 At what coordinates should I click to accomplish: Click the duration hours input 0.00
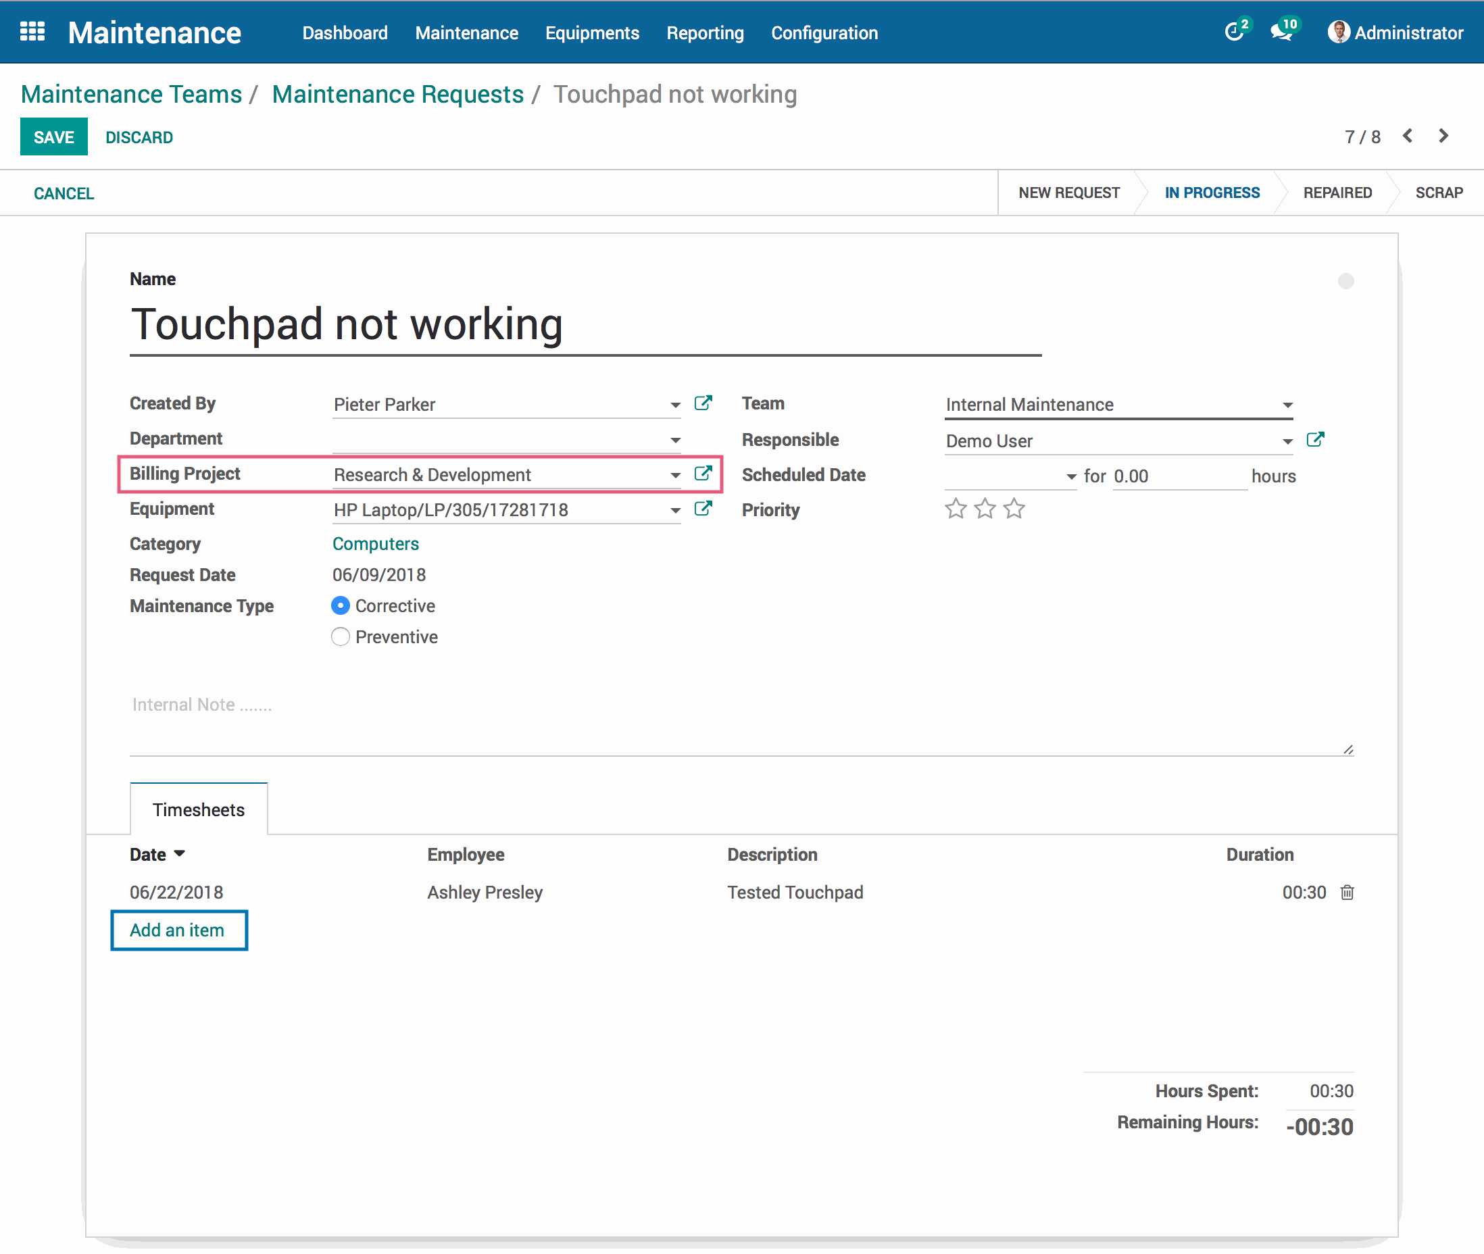pos(1179,476)
